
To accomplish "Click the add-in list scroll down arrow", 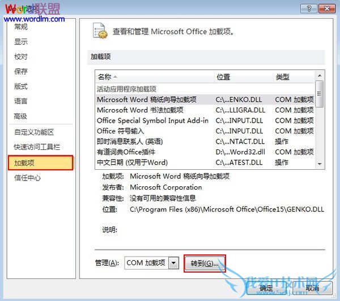I will (x=320, y=164).
